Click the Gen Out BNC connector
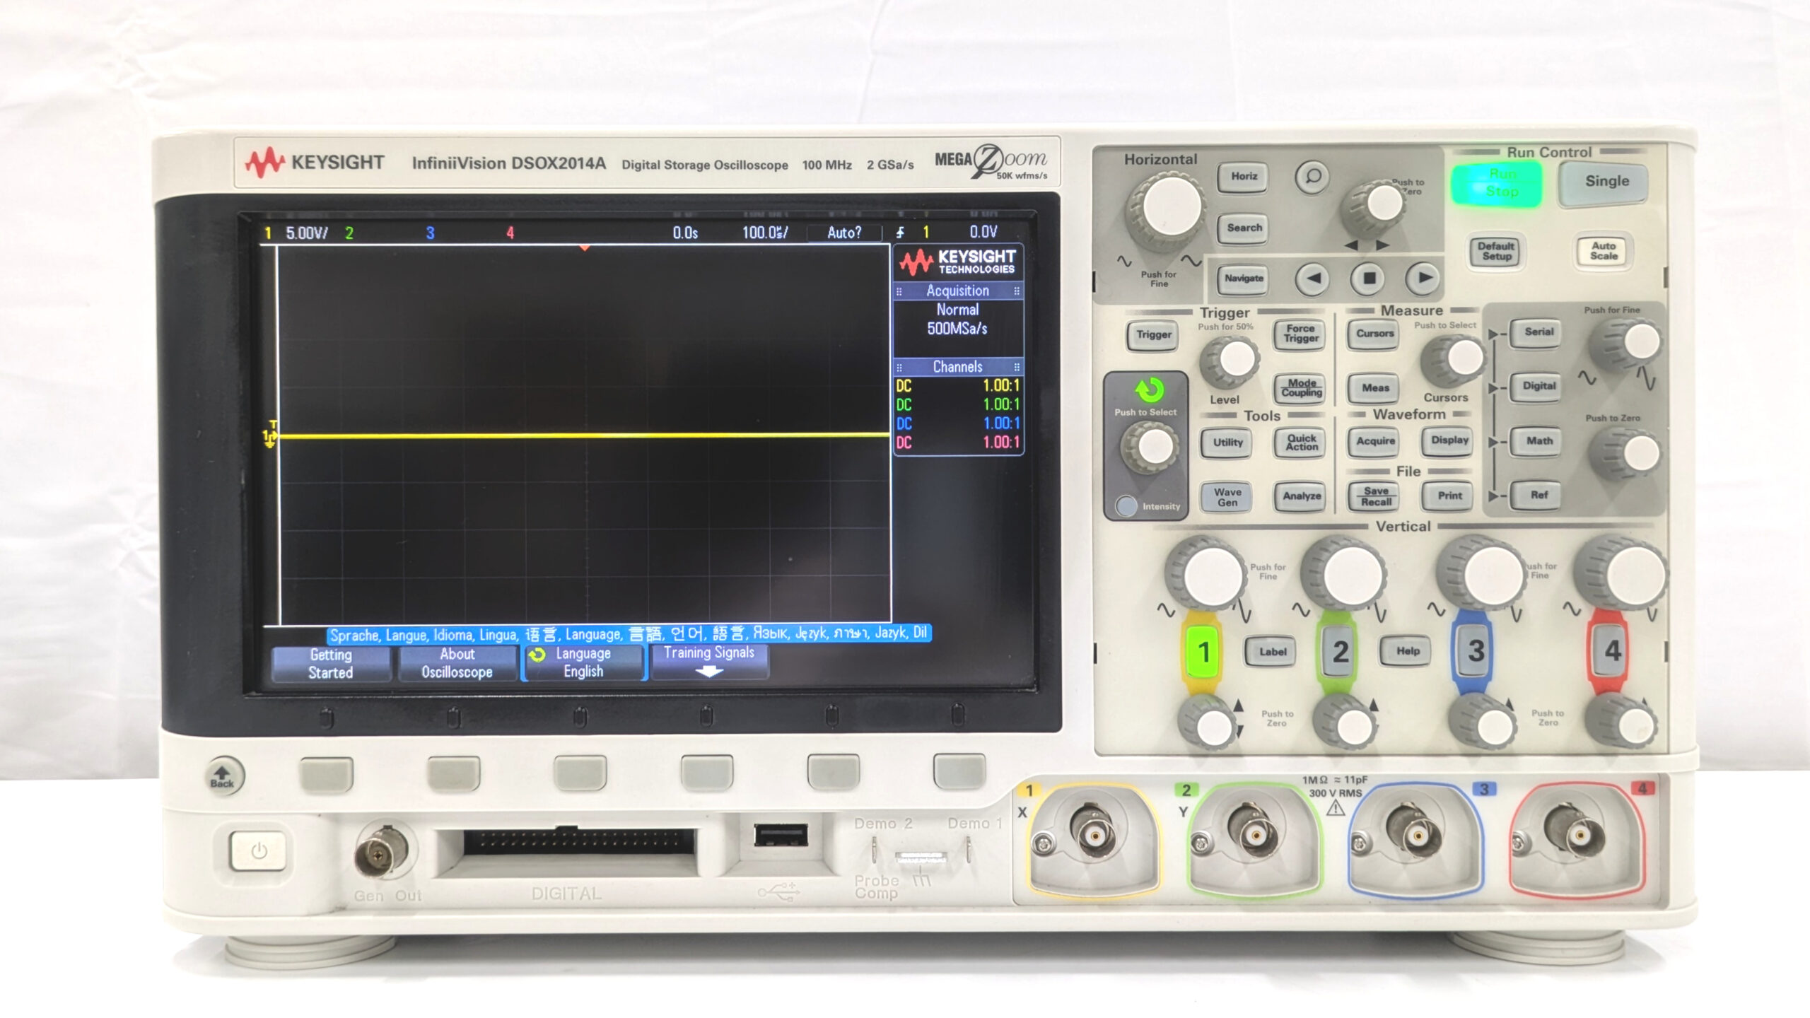This screenshot has width=1810, height=1018. click(382, 853)
